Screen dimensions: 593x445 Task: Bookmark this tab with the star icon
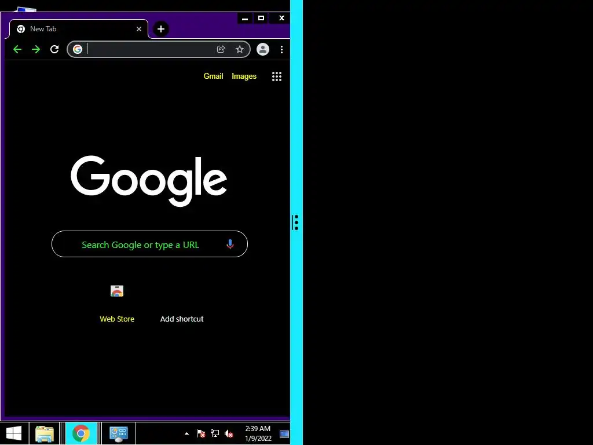pyautogui.click(x=239, y=49)
